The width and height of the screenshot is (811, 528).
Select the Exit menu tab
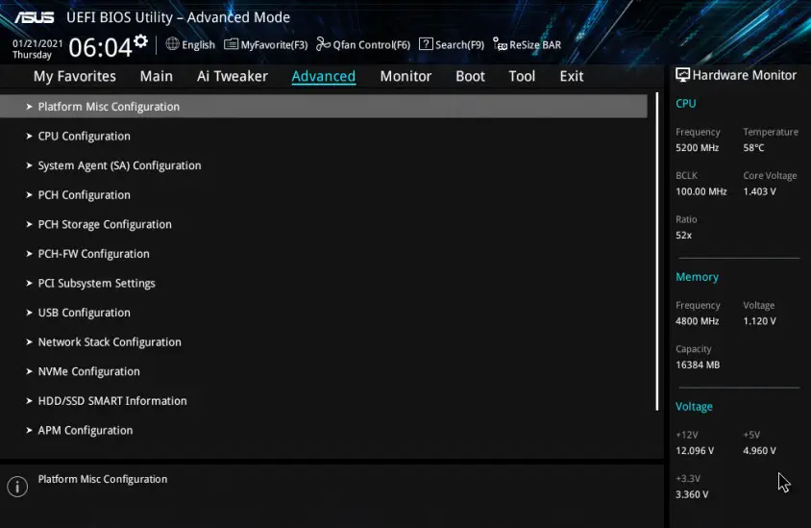[572, 76]
